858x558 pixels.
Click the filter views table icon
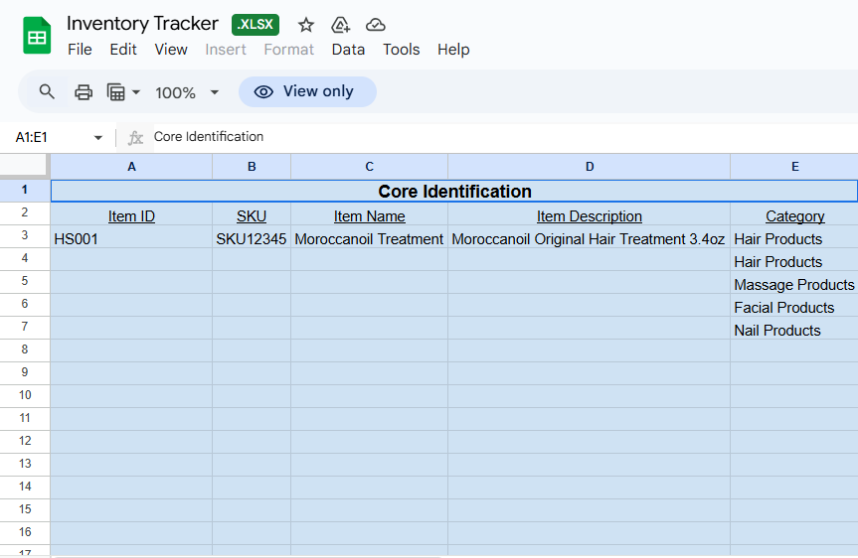tap(116, 92)
